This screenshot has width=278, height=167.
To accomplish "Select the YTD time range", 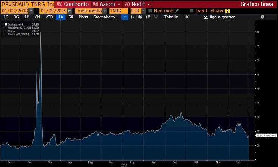I will (49, 17).
